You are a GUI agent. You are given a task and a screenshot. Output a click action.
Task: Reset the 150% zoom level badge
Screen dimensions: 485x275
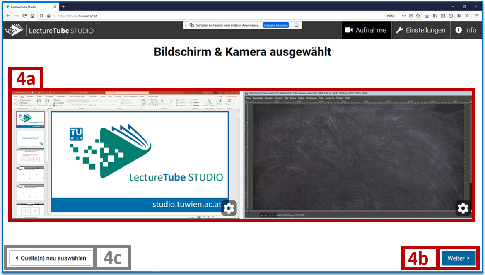point(390,16)
